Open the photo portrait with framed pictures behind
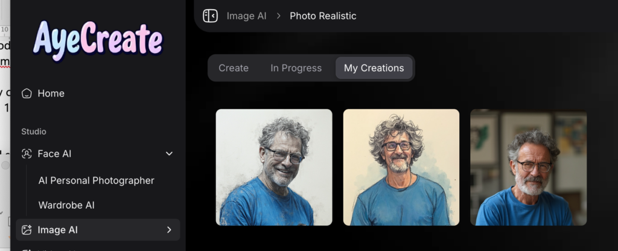618x251 pixels. (529, 167)
